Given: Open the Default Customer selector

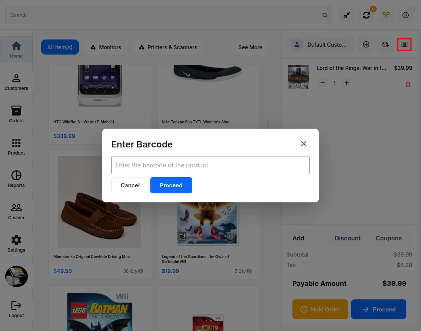Looking at the screenshot, I should point(320,45).
